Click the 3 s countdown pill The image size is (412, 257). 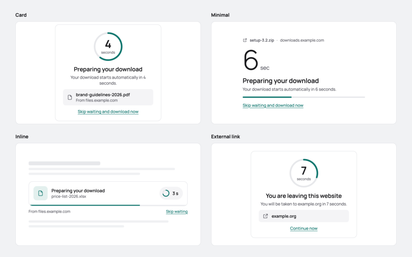point(171,193)
